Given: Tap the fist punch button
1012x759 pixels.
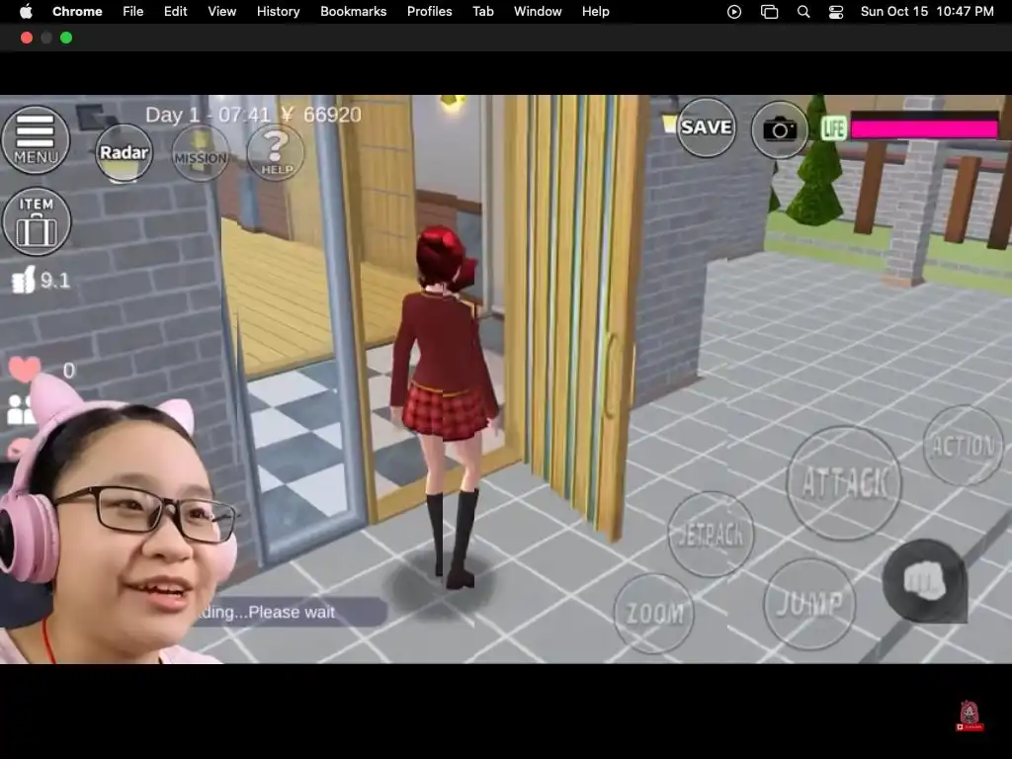Looking at the screenshot, I should point(924,581).
